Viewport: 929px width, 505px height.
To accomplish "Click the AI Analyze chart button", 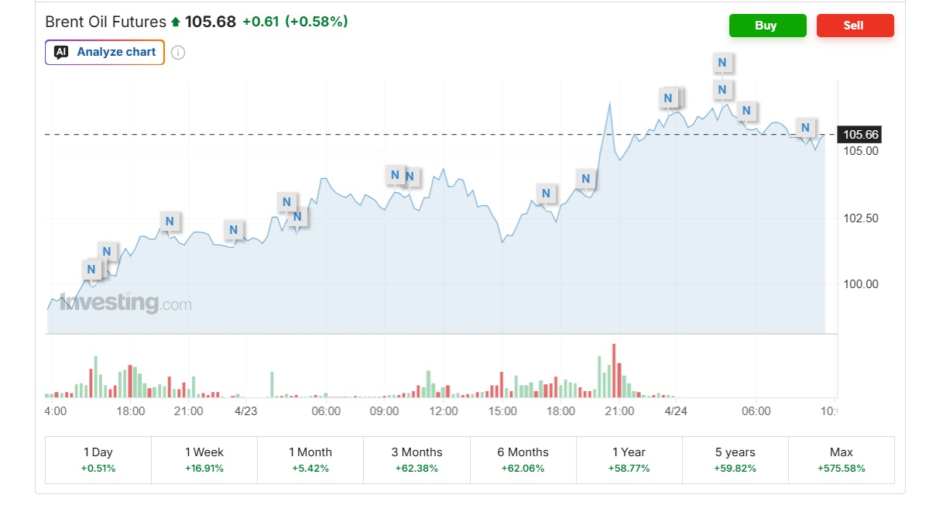I will pos(105,53).
